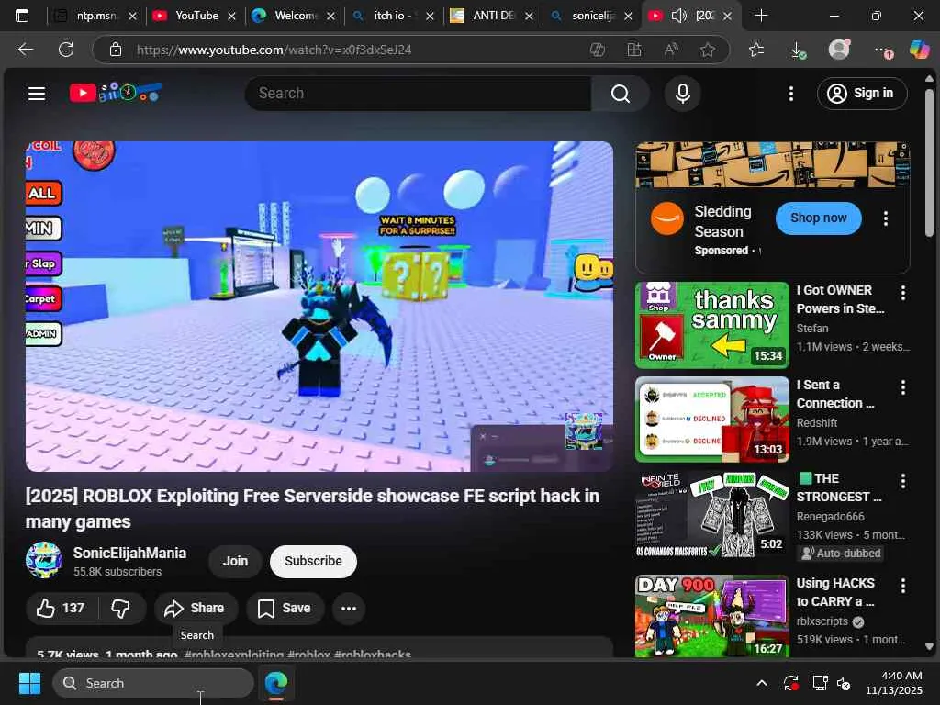
Task: Open menu for 'THE STRONGEST' video
Action: coord(903,481)
